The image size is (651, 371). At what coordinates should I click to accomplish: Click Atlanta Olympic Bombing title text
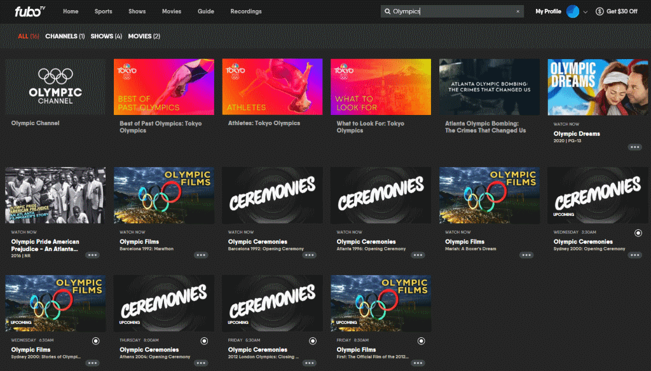pyautogui.click(x=485, y=127)
